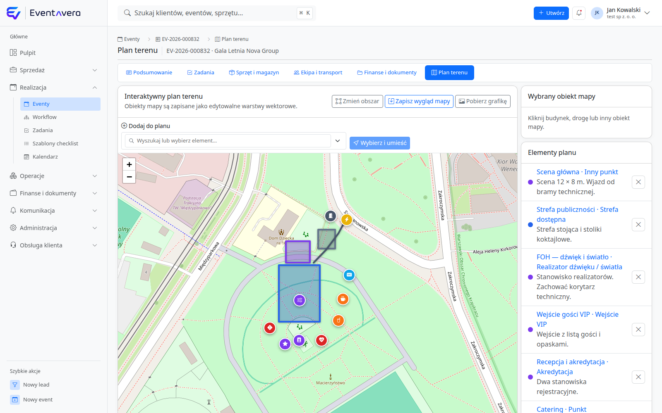Screen dimensions: 662x413
Task: Click Wybierz i umieść button
Action: [x=380, y=143]
